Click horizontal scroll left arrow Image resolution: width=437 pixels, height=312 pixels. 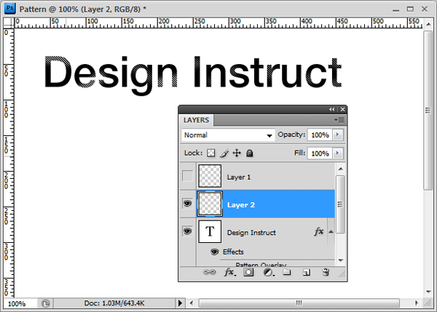[191, 303]
